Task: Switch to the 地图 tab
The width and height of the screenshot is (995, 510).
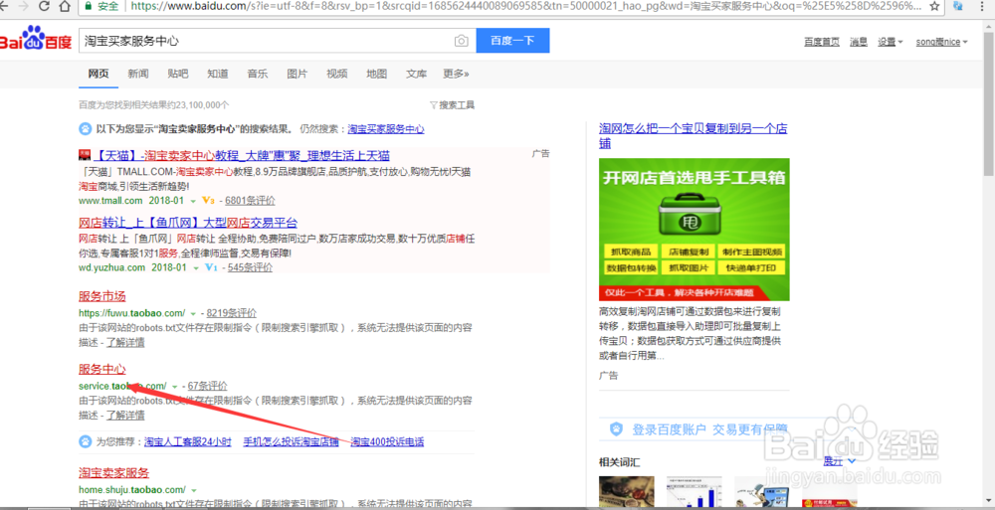Action: pyautogui.click(x=376, y=74)
